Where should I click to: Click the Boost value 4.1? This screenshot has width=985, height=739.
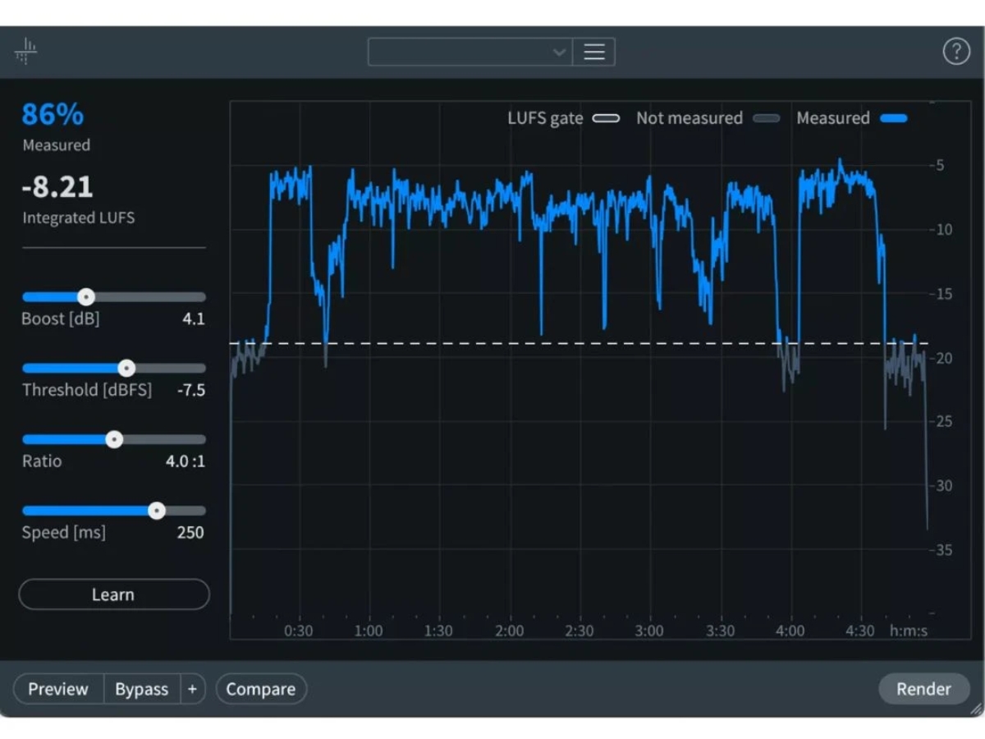click(194, 319)
